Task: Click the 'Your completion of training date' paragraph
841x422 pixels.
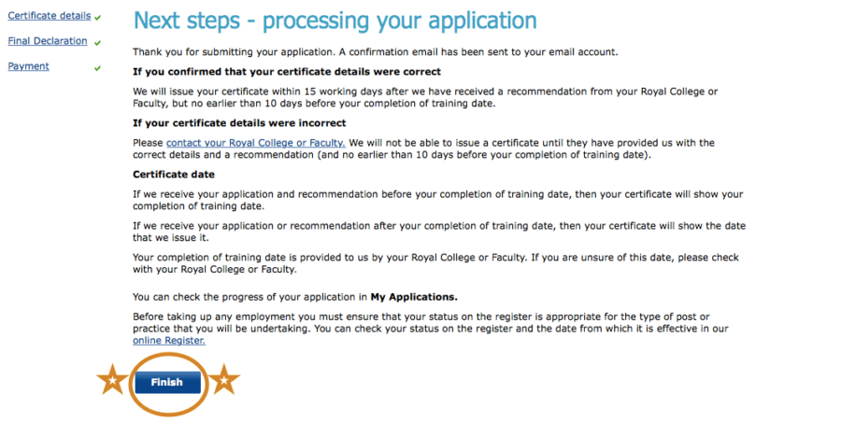Action: coord(435,263)
